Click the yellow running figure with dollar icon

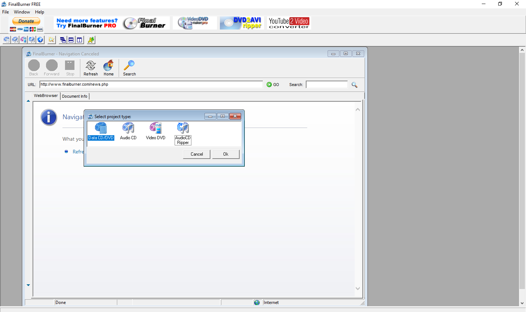[x=91, y=40]
